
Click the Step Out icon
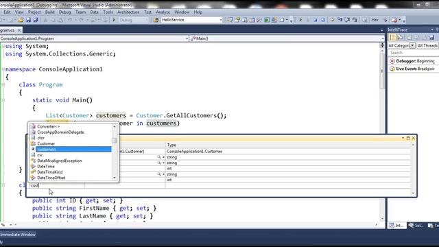tap(355, 20)
